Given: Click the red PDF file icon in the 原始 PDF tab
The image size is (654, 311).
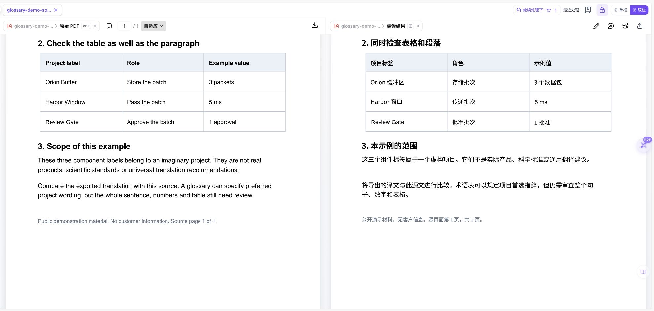Looking at the screenshot, I should [x=10, y=26].
